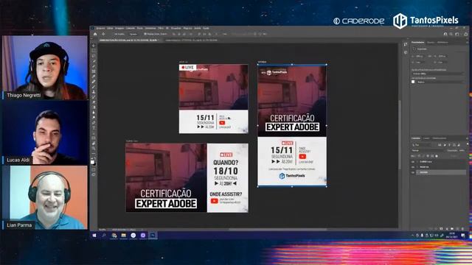The width and height of the screenshot is (472, 265).
Task: Open the Camada auto-select dropdown in the options bar
Action: pyautogui.click(x=133, y=34)
